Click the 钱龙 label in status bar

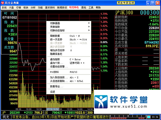[x=6, y=117]
